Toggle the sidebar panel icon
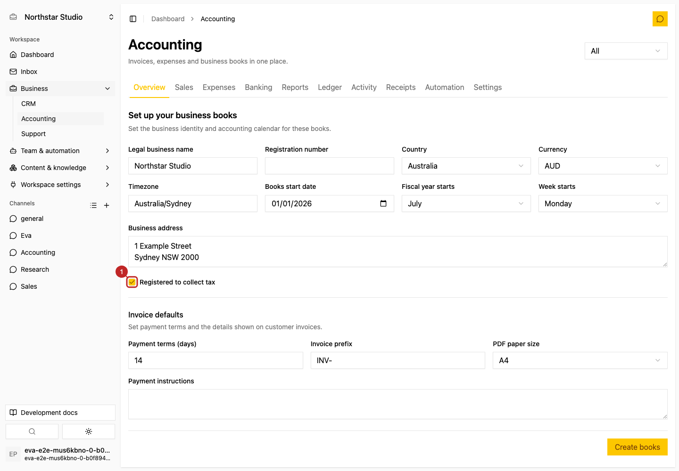 tap(133, 19)
